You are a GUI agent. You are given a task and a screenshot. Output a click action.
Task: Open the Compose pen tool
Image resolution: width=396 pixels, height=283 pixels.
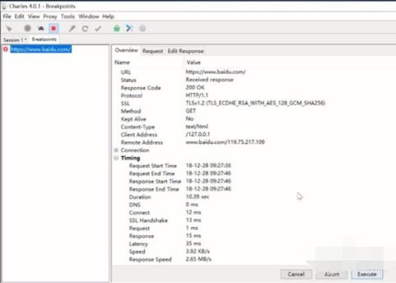(x=72, y=29)
